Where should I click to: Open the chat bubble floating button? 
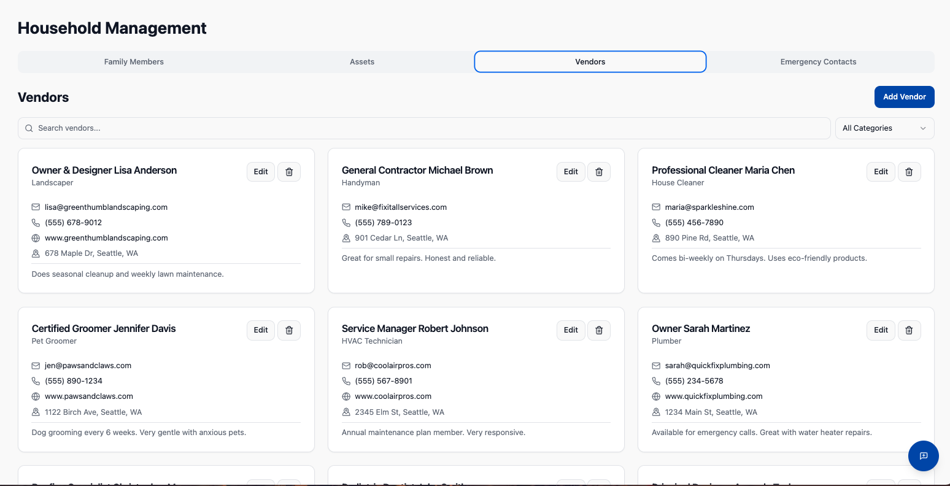coord(924,456)
